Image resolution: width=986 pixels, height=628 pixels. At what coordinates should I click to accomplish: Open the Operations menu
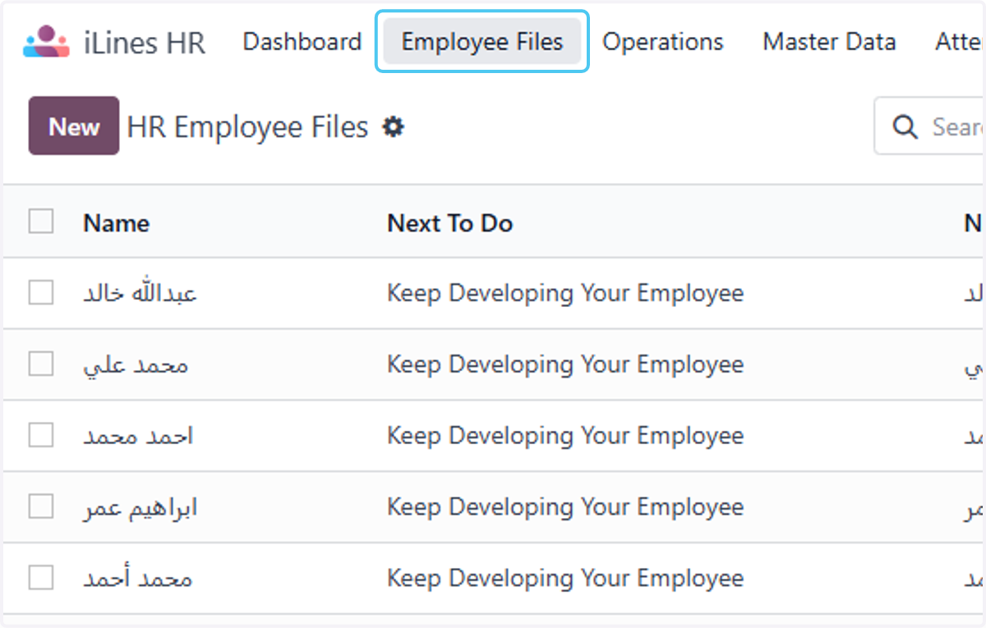click(x=663, y=42)
